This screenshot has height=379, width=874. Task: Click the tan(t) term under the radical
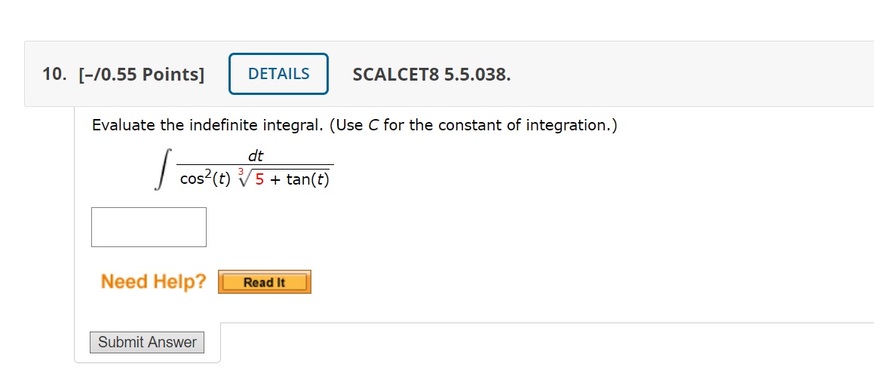point(308,180)
